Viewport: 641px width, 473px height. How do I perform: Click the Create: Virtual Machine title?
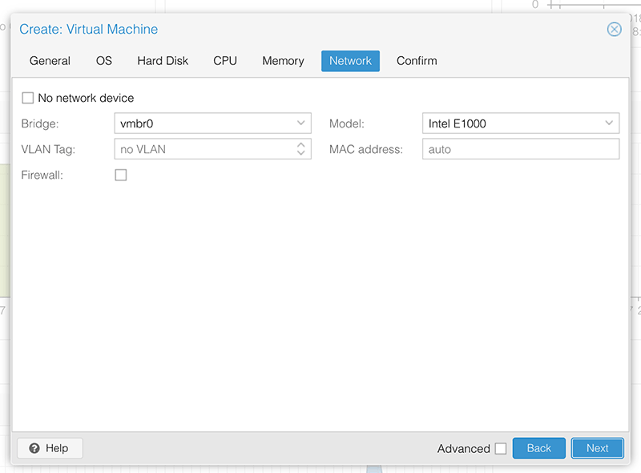(x=88, y=30)
